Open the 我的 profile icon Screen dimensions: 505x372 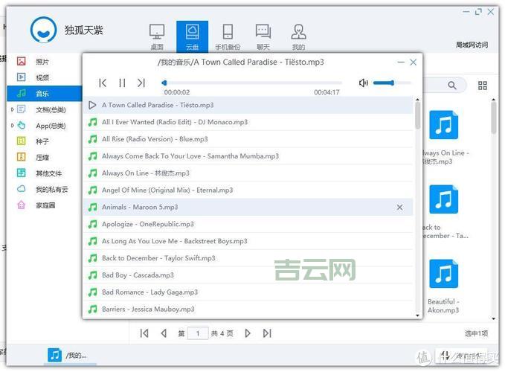tap(298, 36)
